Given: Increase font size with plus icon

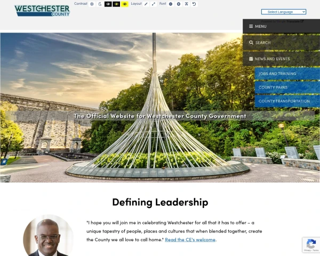Looking at the screenshot, I should 179,4.
